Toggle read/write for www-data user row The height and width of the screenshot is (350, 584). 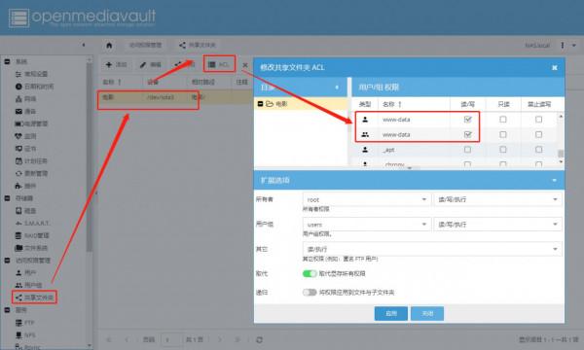(x=467, y=120)
